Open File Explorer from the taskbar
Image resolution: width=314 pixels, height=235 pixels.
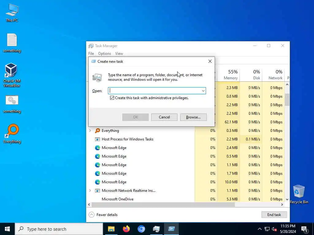[111, 229]
